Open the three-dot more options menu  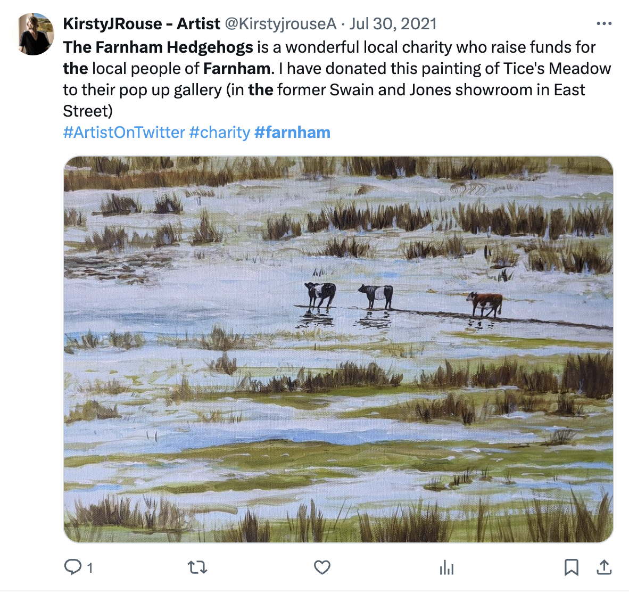604,23
